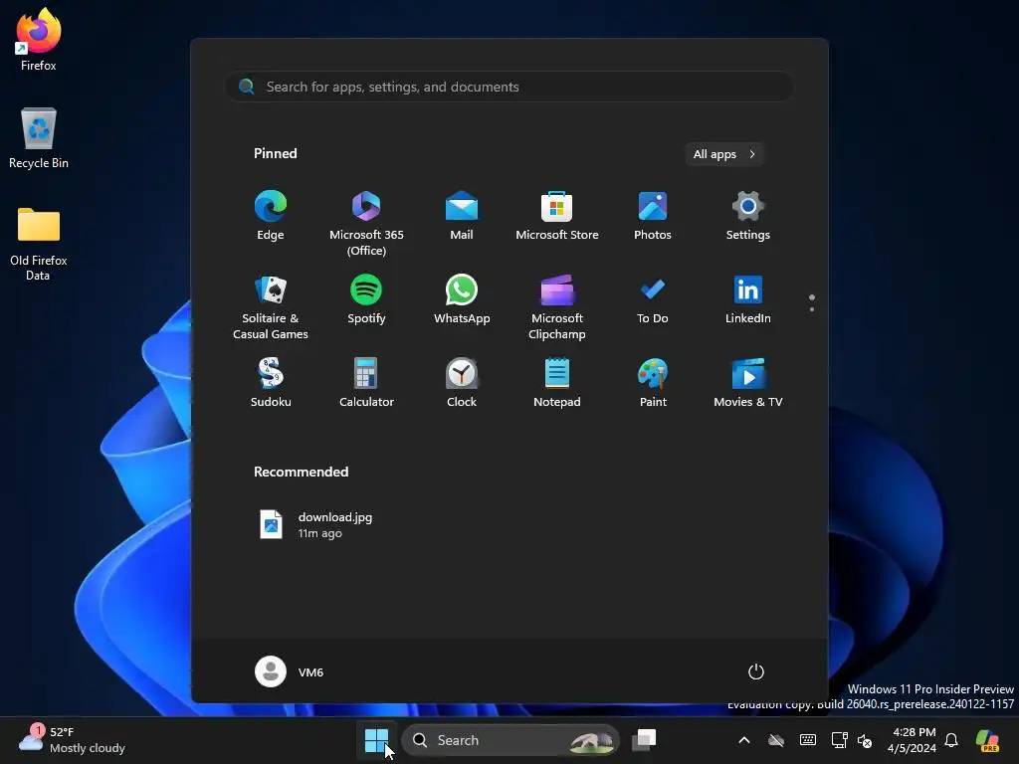Launch Movies & TV
Screen dimensions: 1019x764
[748, 383]
